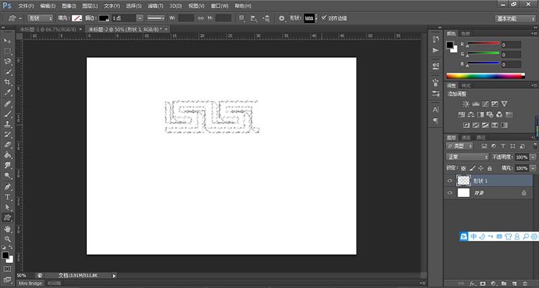539x288 pixels.
Task: Select the Horizontal Type tool
Action: (7, 197)
